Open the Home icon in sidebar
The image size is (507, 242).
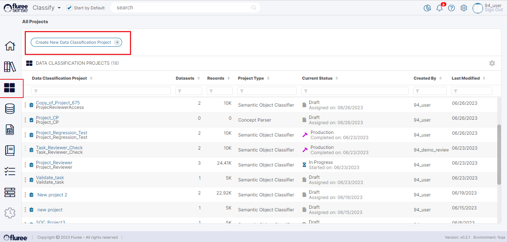10,46
